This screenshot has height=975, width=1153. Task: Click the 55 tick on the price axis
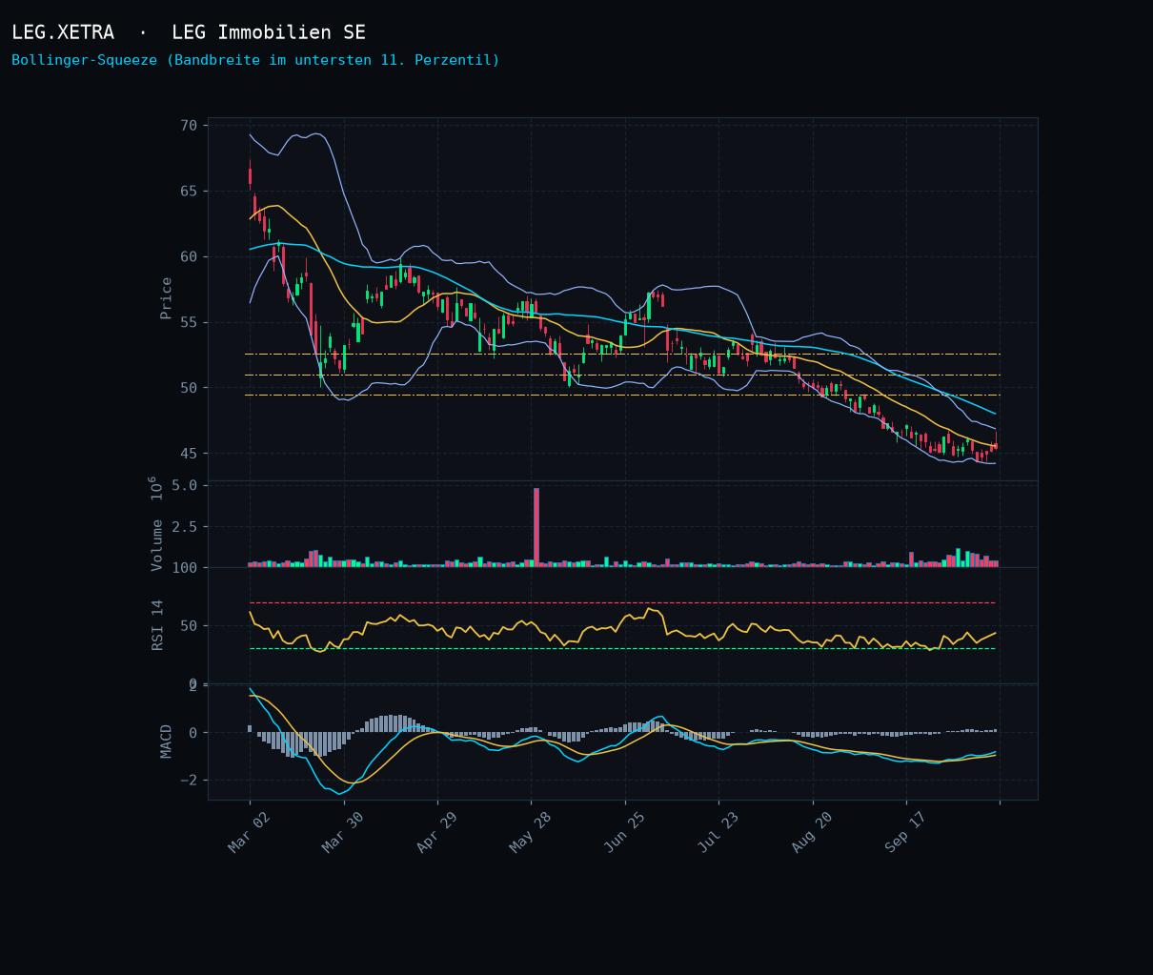point(189,322)
